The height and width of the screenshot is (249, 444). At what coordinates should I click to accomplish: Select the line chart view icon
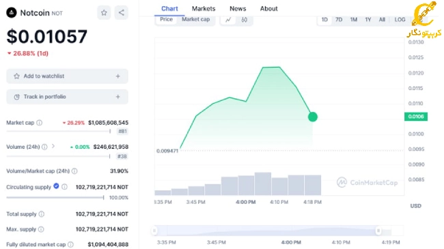click(x=228, y=20)
